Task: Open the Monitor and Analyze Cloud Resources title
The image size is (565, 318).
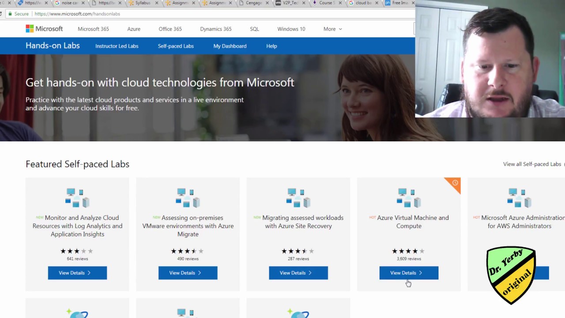Action: pos(77,226)
